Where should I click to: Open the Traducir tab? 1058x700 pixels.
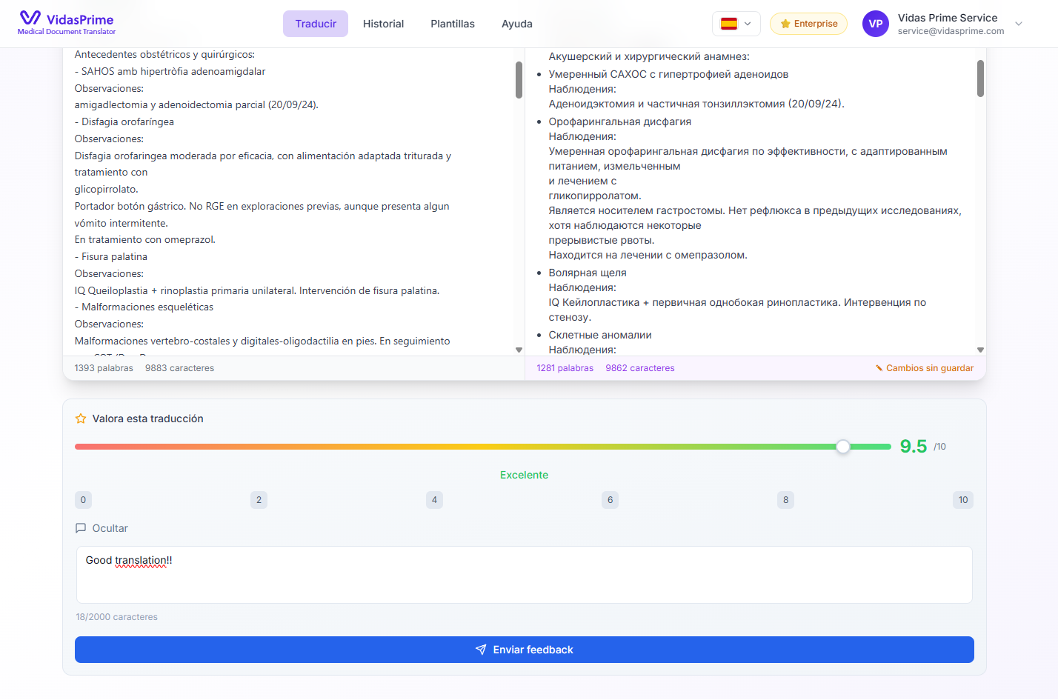(x=316, y=24)
